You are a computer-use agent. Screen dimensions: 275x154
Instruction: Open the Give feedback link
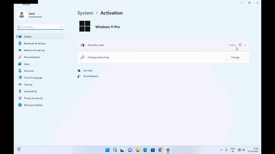click(91, 76)
